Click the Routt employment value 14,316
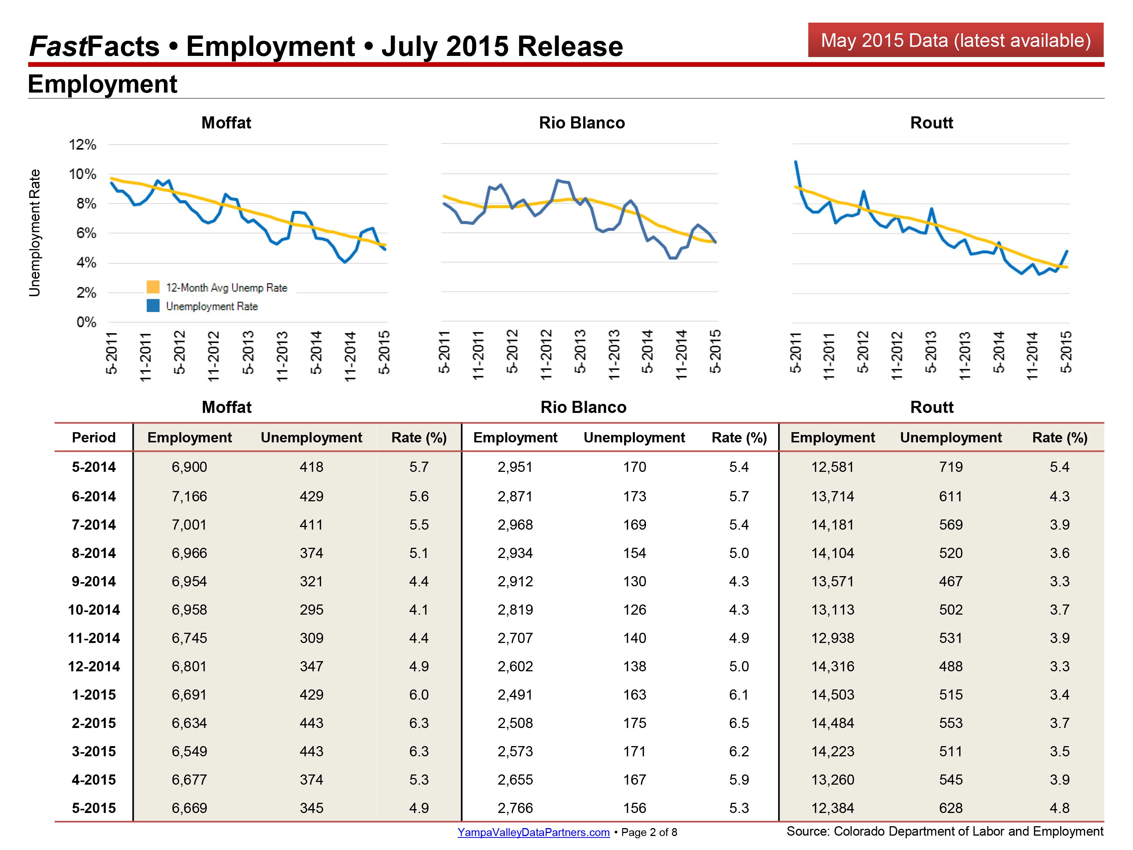Screen dimensions: 1133x850 coord(832,666)
